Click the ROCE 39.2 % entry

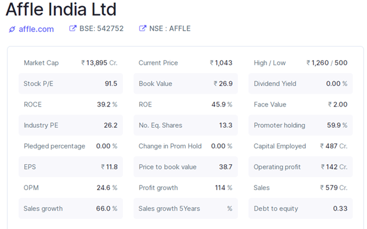(71, 104)
